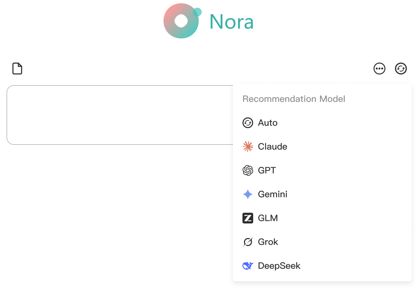Screen dimensions: 417x289
Task: Select the GPT model entry
Action: [x=267, y=170]
